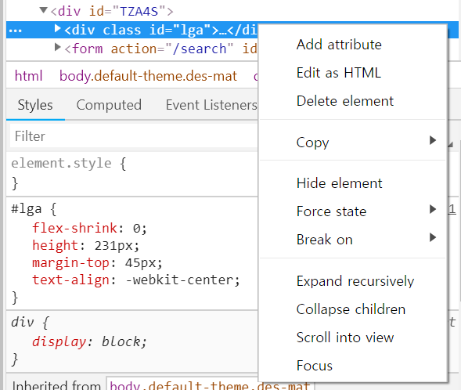The width and height of the screenshot is (461, 390).
Task: Switch to the Styles tab
Action: tap(35, 105)
